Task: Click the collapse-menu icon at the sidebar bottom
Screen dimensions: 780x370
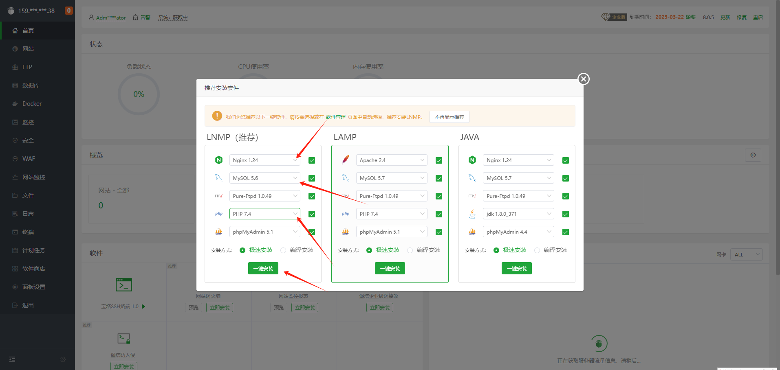Action: 12,359
